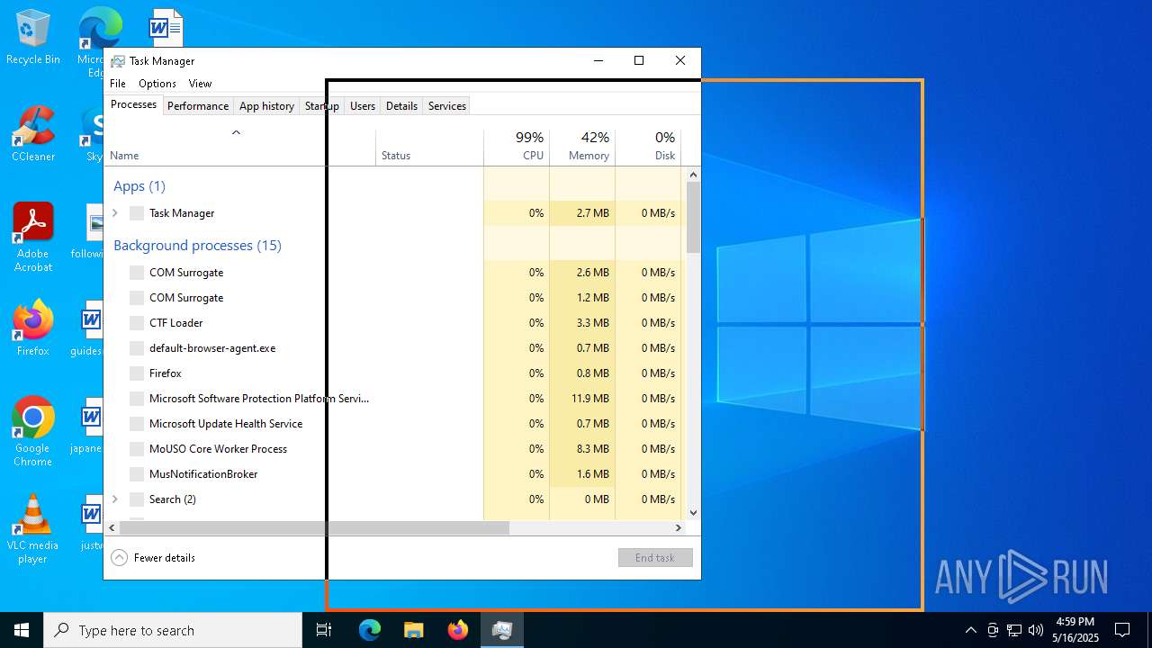This screenshot has width=1152, height=648.
Task: Select the Firefox background process row
Action: point(395,373)
